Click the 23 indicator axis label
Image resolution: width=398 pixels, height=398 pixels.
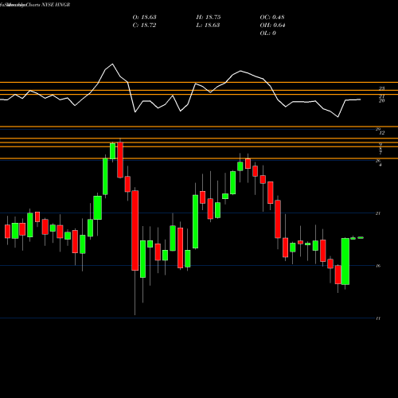[x=381, y=88]
